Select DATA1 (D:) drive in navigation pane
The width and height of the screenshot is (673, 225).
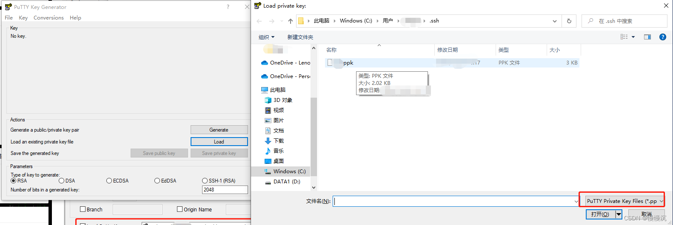click(282, 182)
